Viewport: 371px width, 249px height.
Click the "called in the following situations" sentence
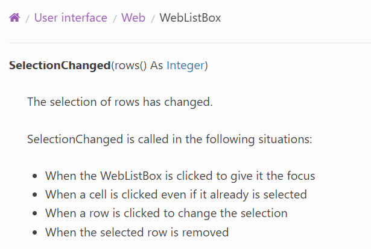tap(169, 139)
